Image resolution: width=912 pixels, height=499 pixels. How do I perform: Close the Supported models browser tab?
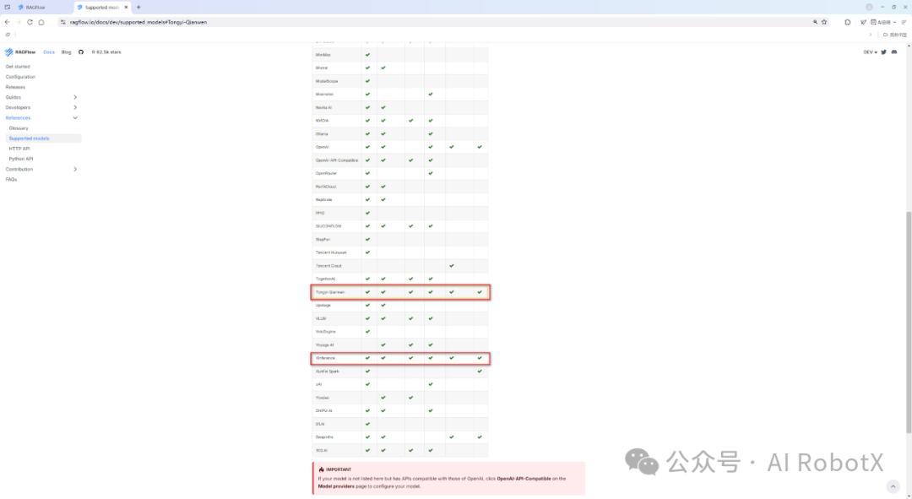[x=126, y=7]
